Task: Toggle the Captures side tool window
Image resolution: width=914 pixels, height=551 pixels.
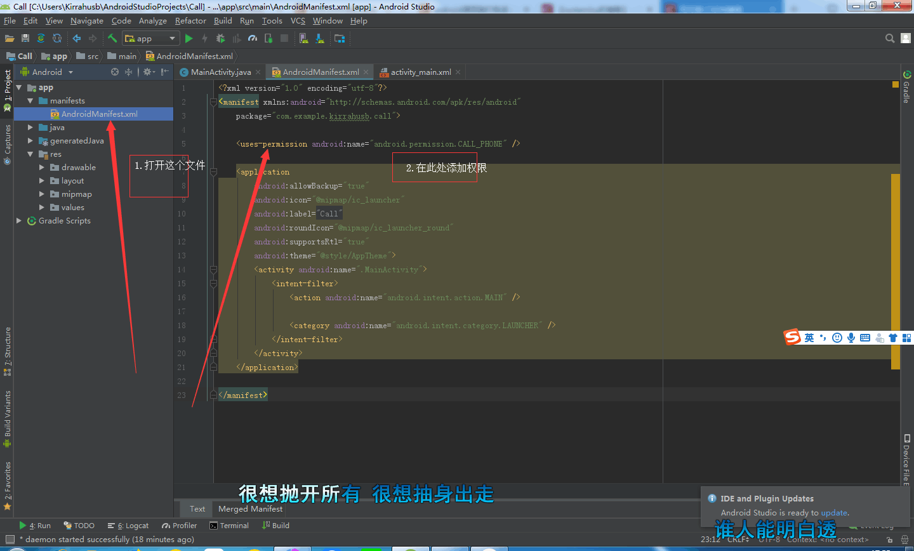Action: tap(8, 144)
